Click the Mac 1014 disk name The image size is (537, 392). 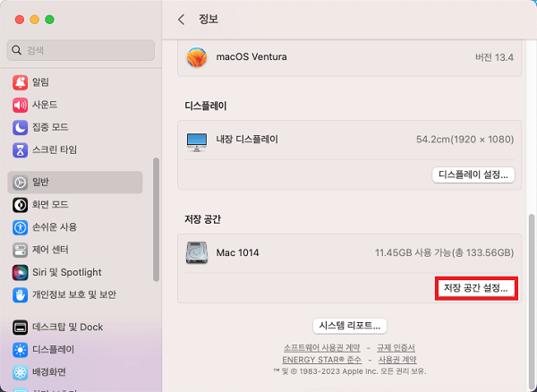pyautogui.click(x=237, y=252)
